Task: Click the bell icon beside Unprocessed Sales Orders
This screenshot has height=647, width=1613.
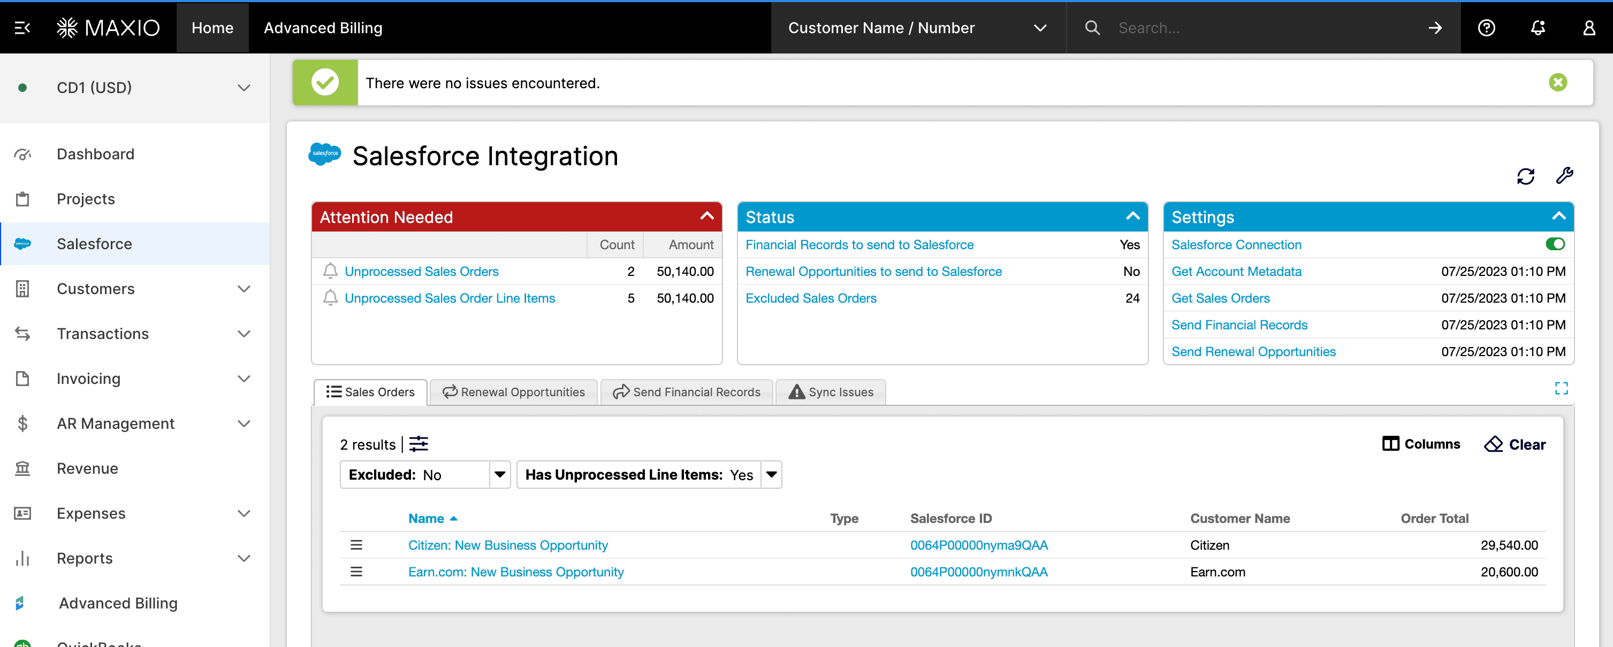Action: pos(330,271)
